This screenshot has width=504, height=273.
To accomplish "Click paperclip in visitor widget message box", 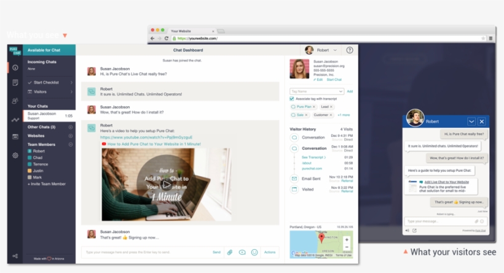I will (x=476, y=221).
